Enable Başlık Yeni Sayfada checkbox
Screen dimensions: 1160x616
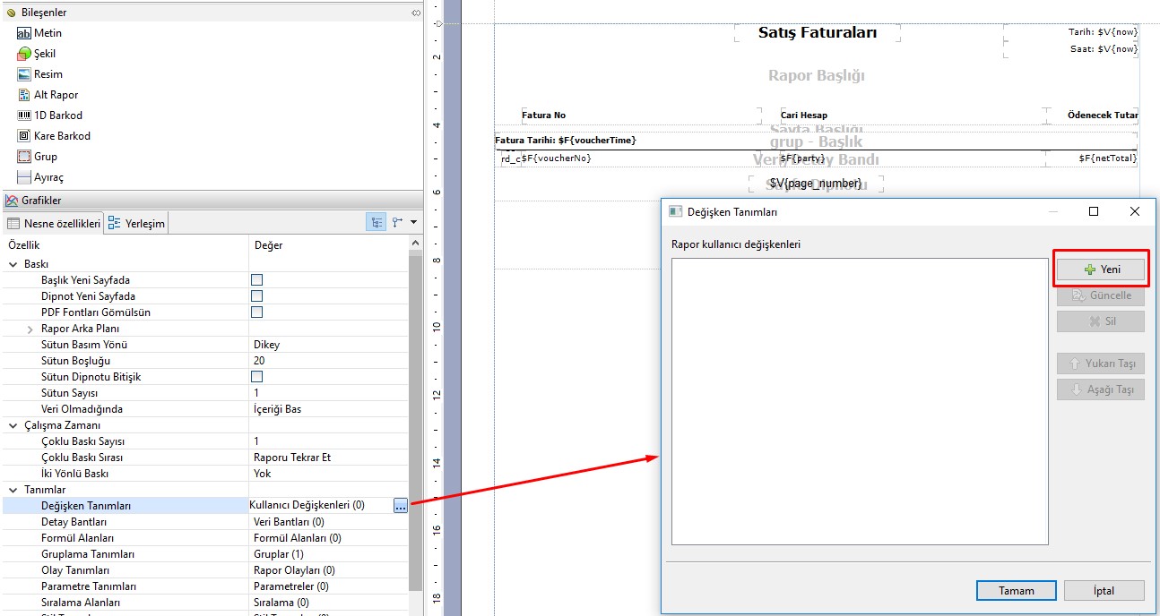coord(256,280)
